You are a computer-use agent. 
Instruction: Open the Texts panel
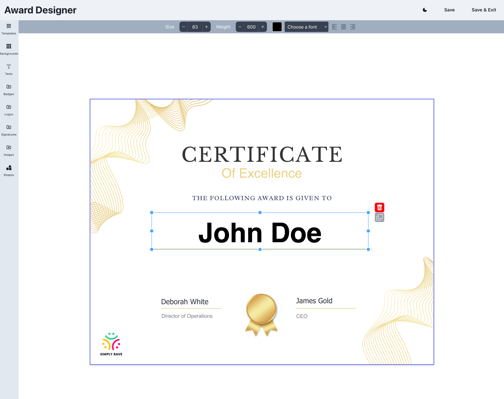[9, 70]
